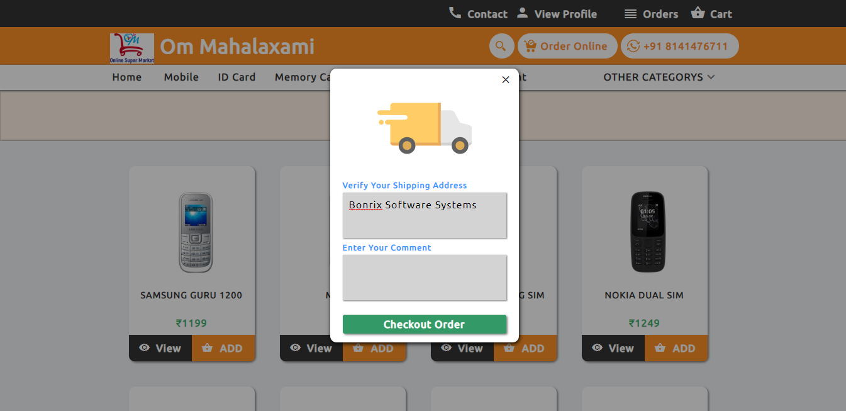Click the Om Mahalaxami store logo

click(132, 48)
